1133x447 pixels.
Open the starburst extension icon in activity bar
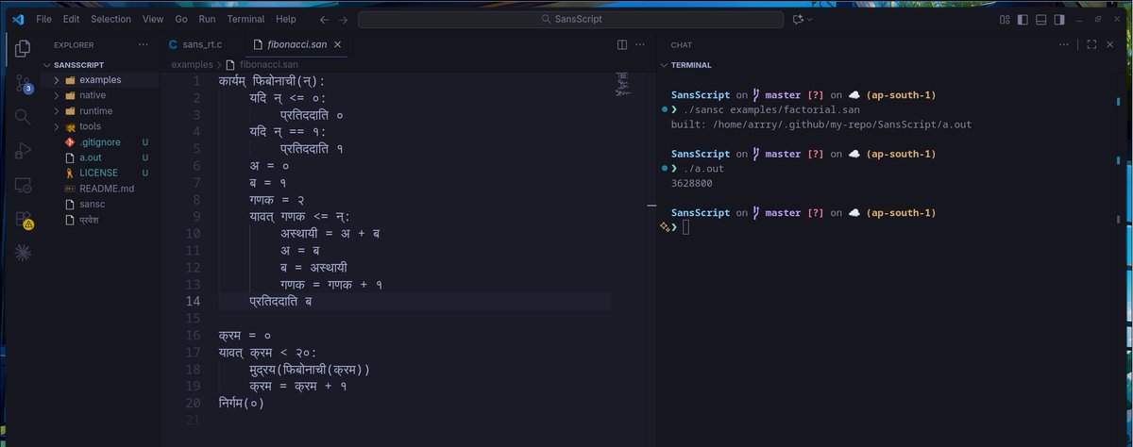pos(23,253)
